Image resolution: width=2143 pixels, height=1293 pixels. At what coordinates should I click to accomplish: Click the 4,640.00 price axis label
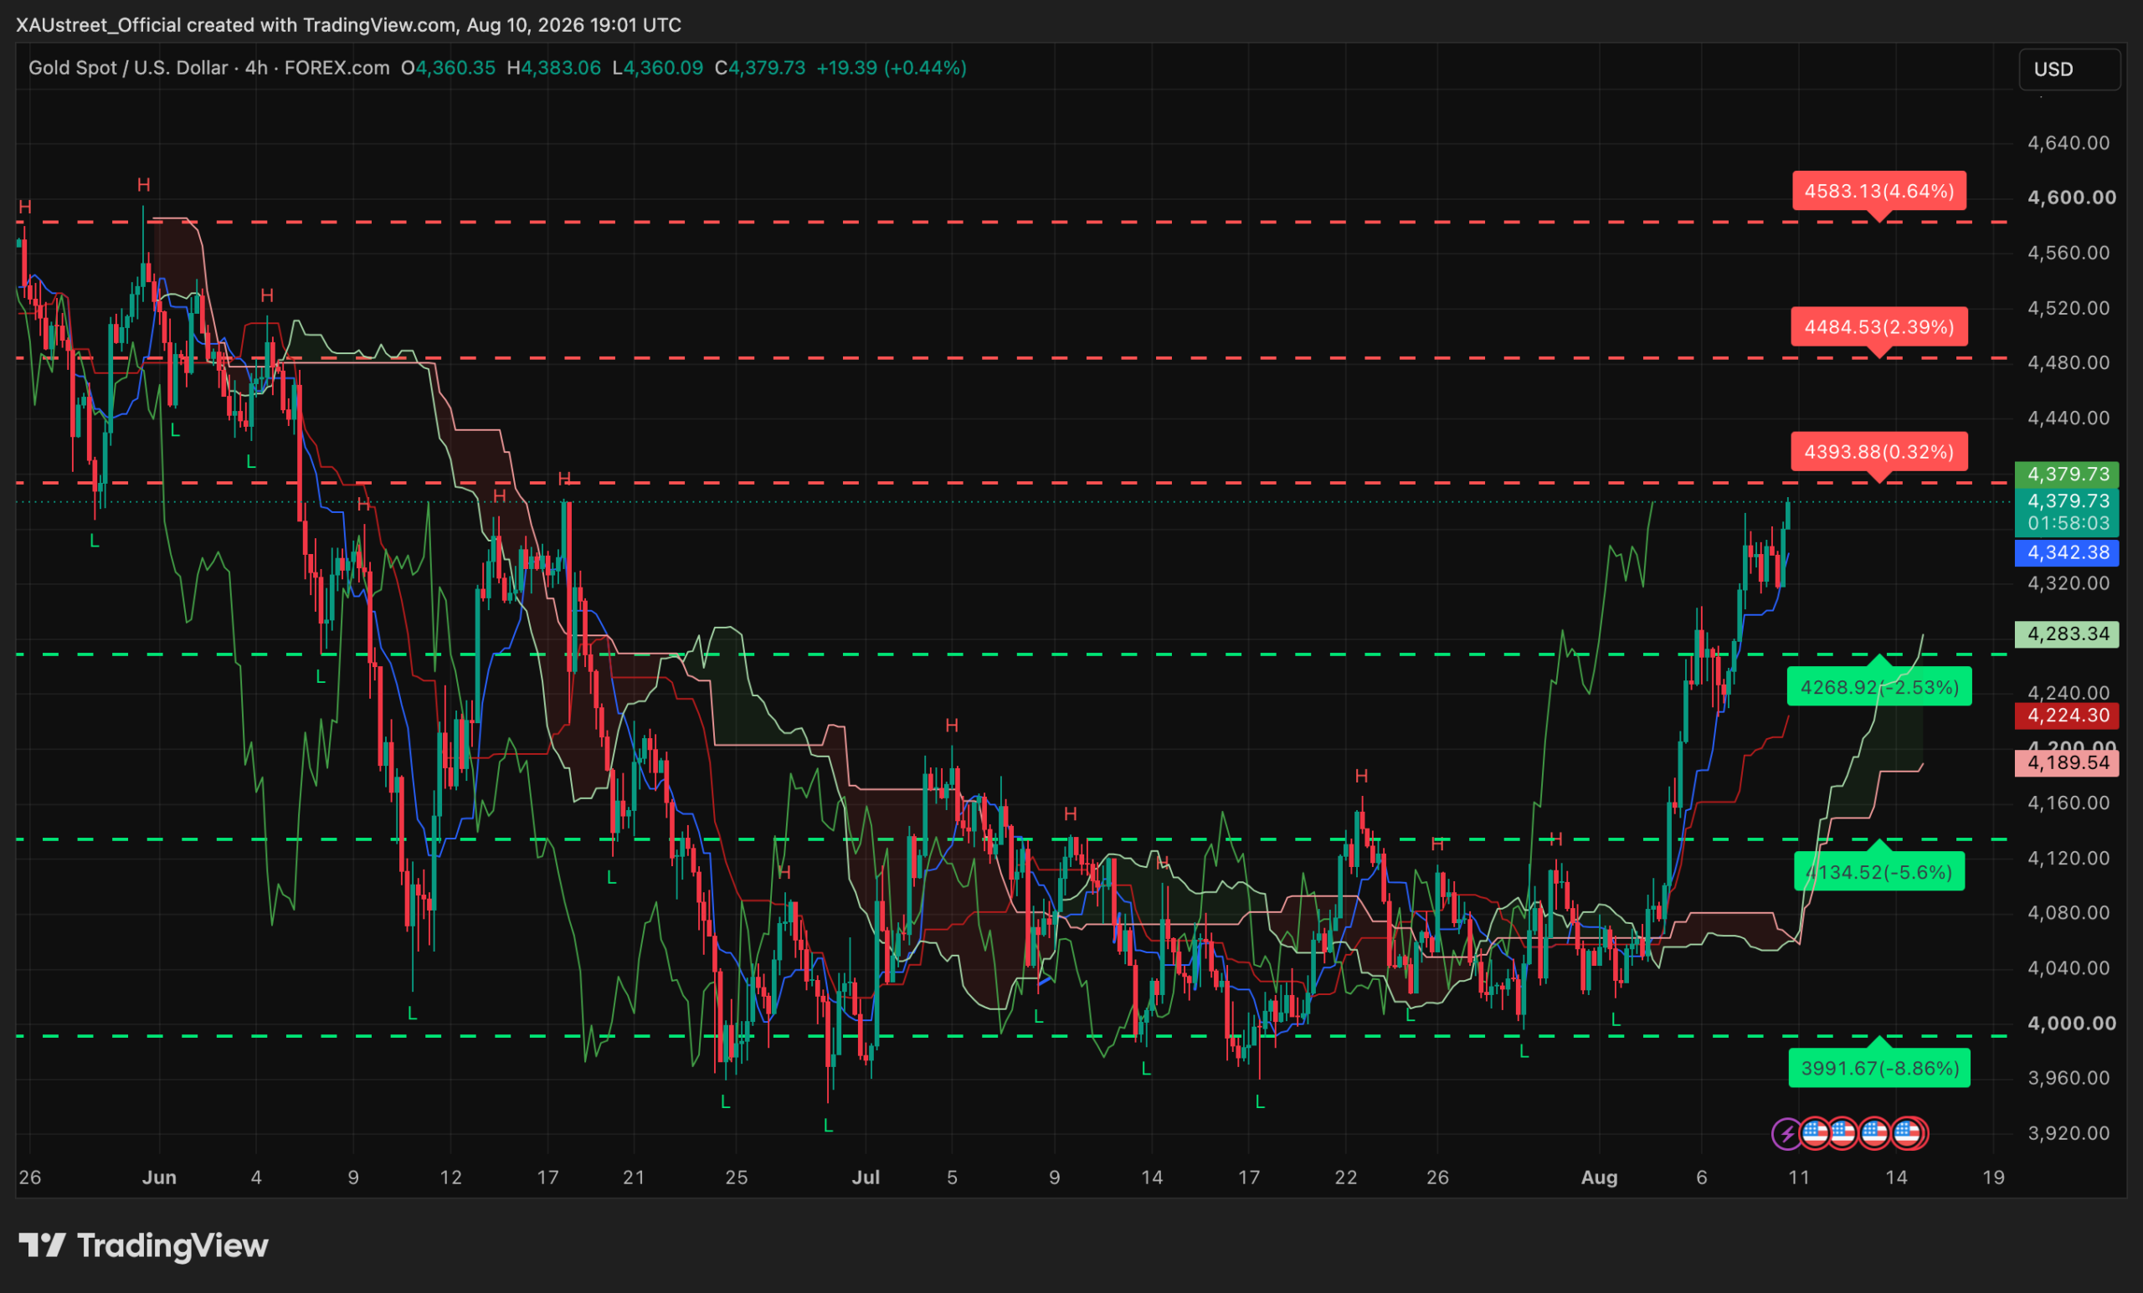[x=2068, y=142]
